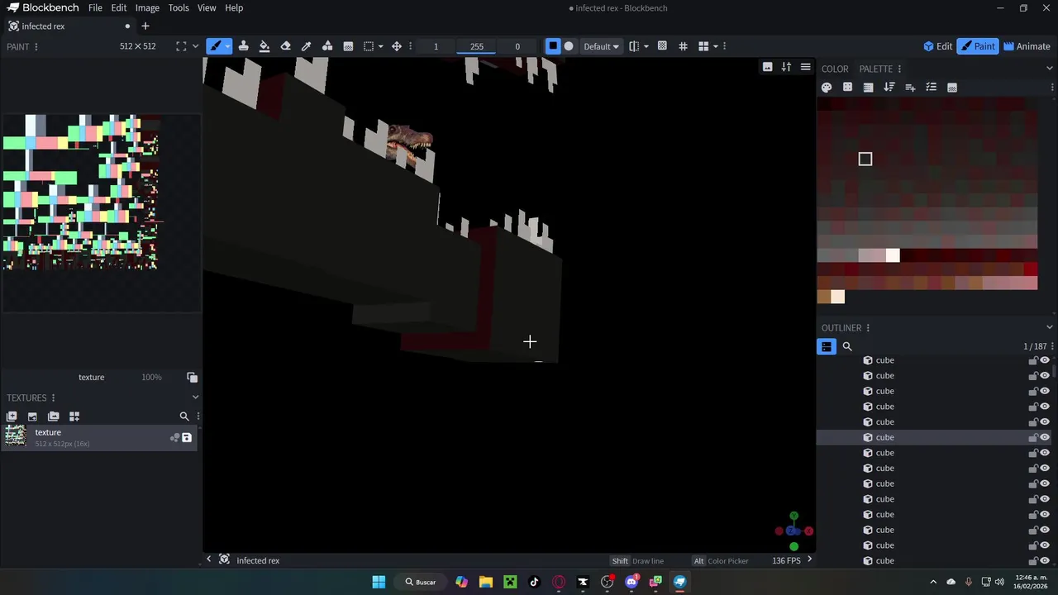This screenshot has width=1058, height=595.
Task: Open the Default blend mode dropdown
Action: point(601,46)
